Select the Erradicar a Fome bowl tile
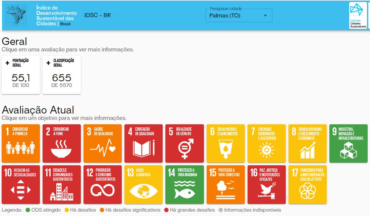 (62, 143)
